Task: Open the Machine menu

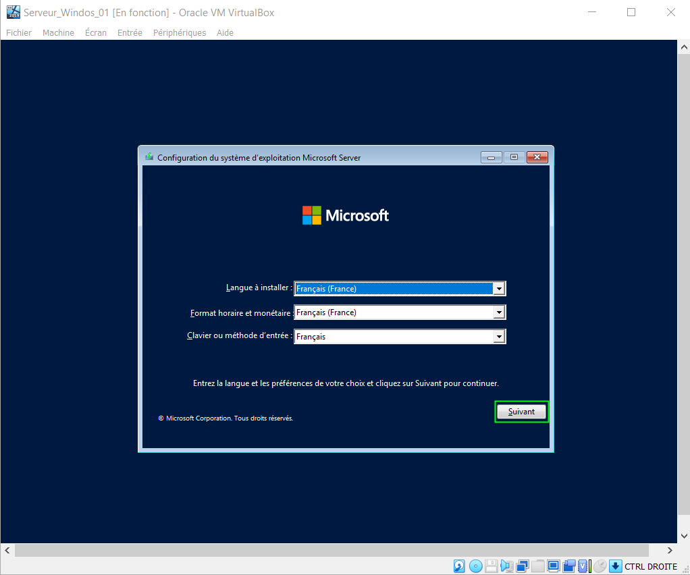Action: click(x=58, y=32)
